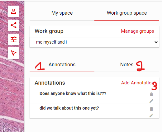Click the Annotations section heading

point(50,83)
